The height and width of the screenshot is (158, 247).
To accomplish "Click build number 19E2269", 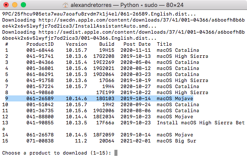I will [x=104, y=62].
